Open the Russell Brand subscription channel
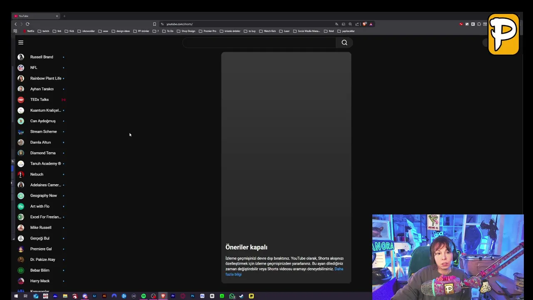 tap(41, 57)
